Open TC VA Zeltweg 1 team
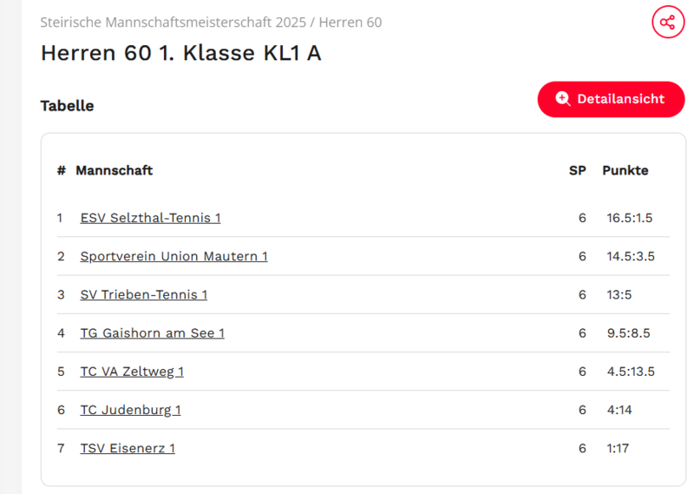The height and width of the screenshot is (494, 694). (x=132, y=372)
